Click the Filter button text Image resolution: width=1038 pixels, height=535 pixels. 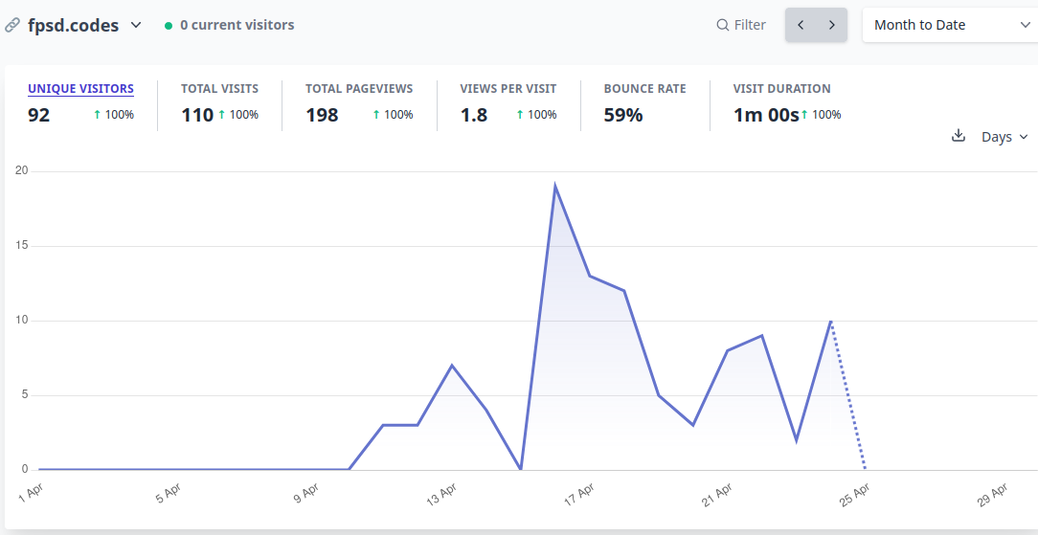click(750, 25)
